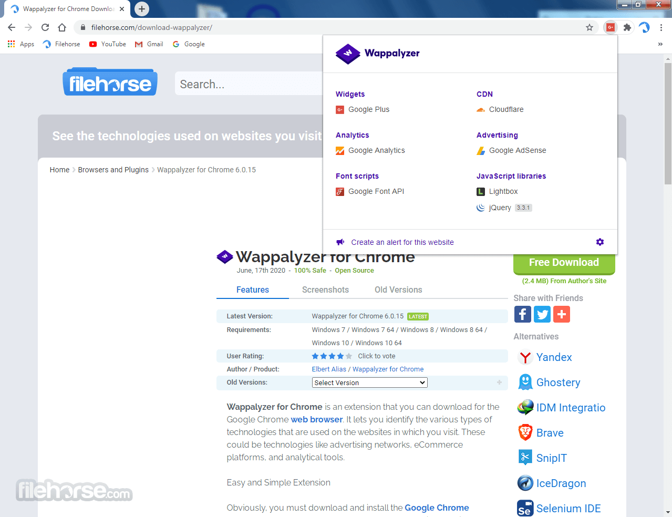Switch to the Screenshots tab
The width and height of the screenshot is (672, 517).
[325, 289]
